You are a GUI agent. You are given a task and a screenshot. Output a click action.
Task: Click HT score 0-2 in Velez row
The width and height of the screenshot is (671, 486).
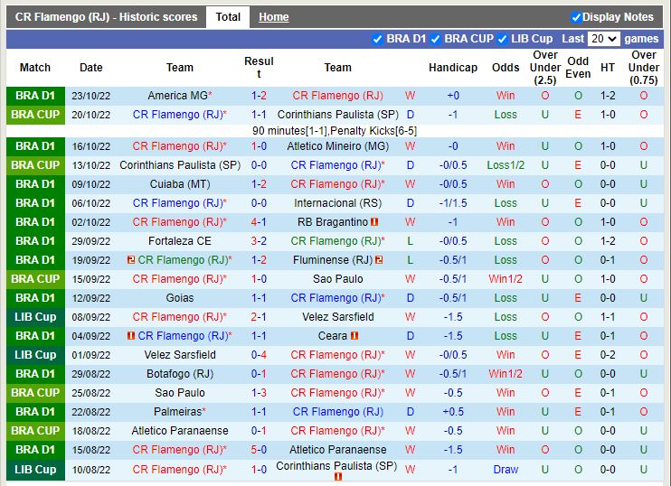pyautogui.click(x=607, y=355)
